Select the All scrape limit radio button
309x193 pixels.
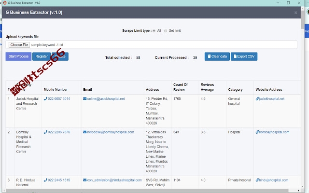click(154, 31)
